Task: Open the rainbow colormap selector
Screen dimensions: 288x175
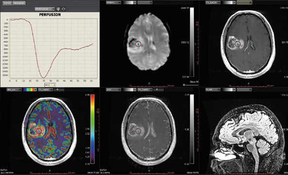Action: (30, 89)
